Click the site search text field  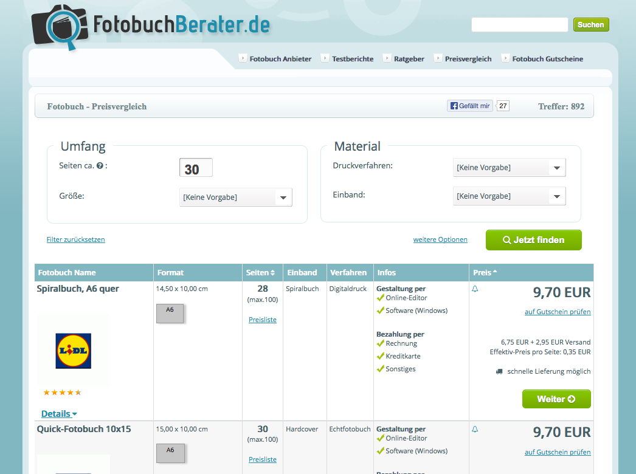point(520,25)
